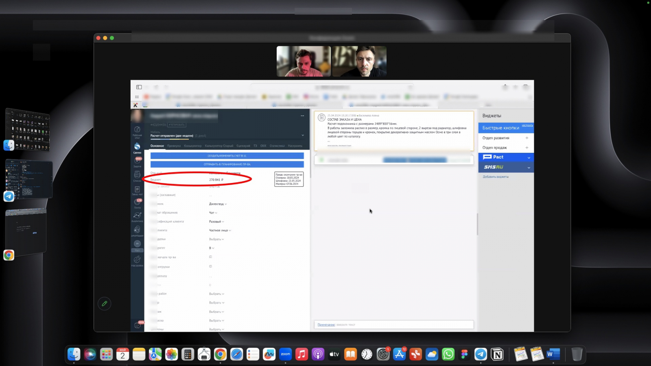Open the chat bubble icon at sidebar bottom
The width and height of the screenshot is (651, 366).
click(138, 325)
